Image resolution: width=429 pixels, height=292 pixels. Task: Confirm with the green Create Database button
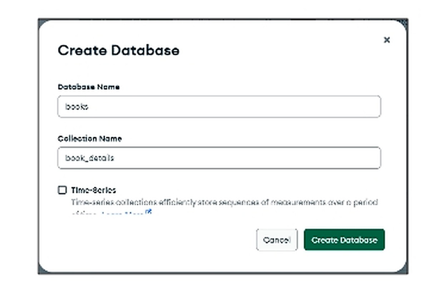pos(344,240)
